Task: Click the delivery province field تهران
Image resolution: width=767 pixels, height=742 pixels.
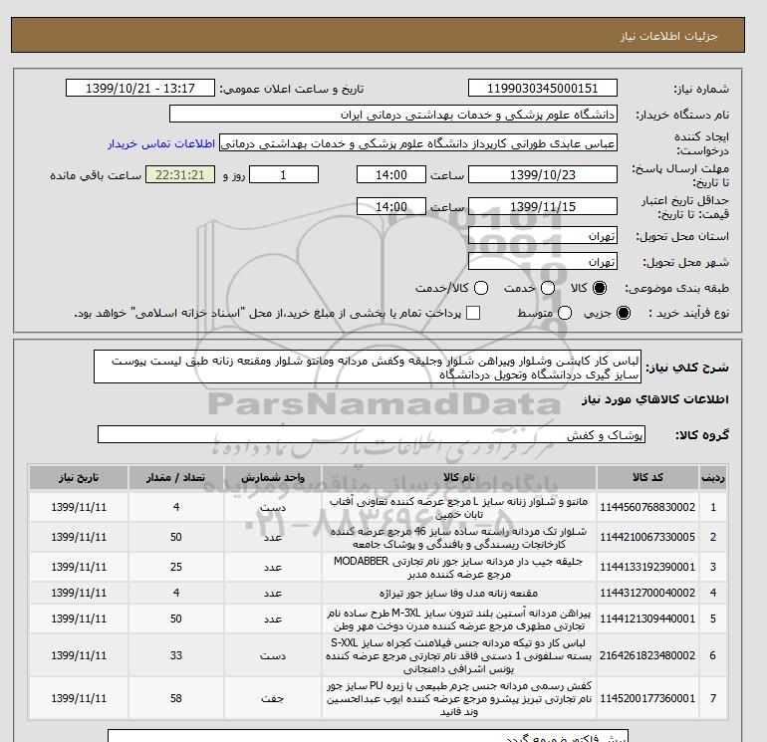Action: (x=543, y=236)
